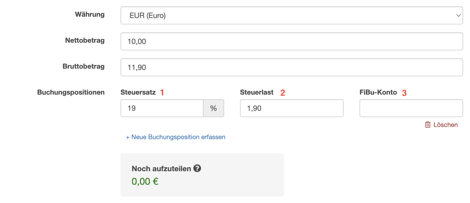Click the Buchungspositionen label

click(x=71, y=92)
